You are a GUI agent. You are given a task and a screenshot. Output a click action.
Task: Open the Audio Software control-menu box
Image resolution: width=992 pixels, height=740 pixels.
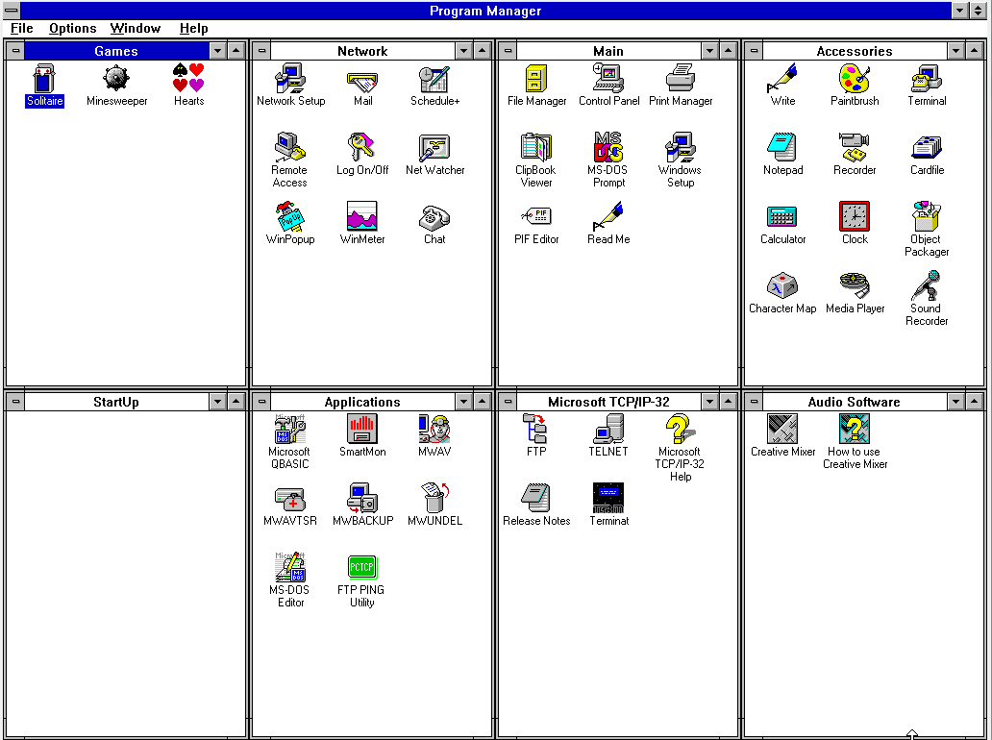pos(755,401)
